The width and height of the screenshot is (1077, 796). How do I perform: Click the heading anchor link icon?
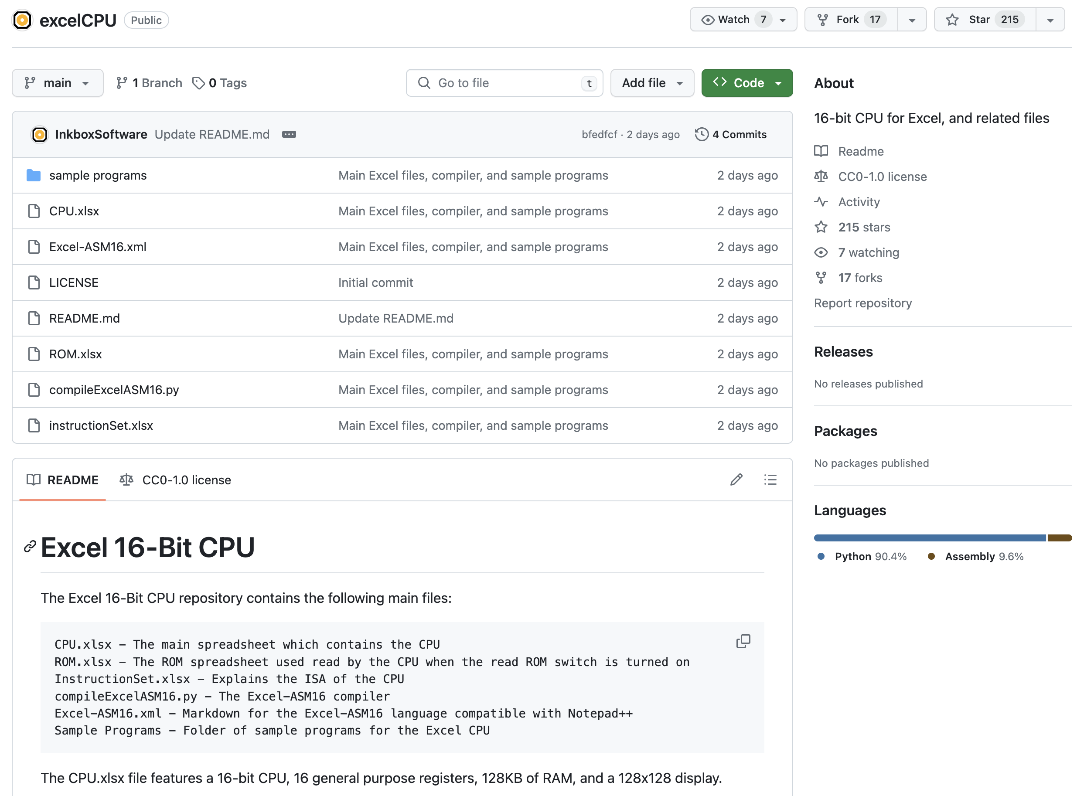pyautogui.click(x=30, y=547)
